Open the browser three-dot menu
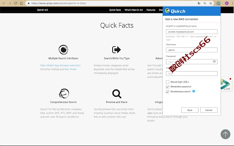This screenshot has height=146, width=234. click(232, 3)
